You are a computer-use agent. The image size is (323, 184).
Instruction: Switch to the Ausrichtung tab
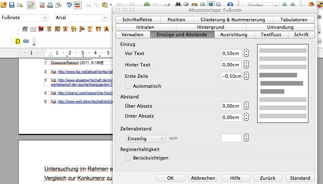[233, 34]
